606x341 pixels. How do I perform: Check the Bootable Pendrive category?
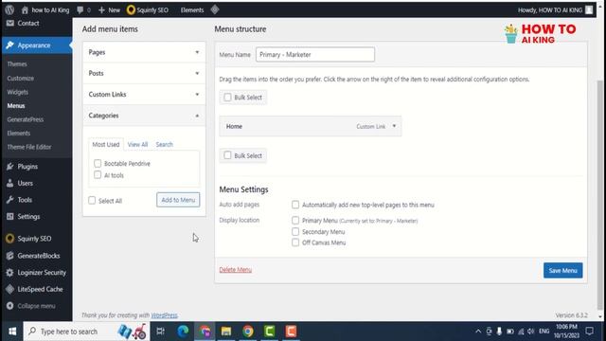(x=98, y=164)
